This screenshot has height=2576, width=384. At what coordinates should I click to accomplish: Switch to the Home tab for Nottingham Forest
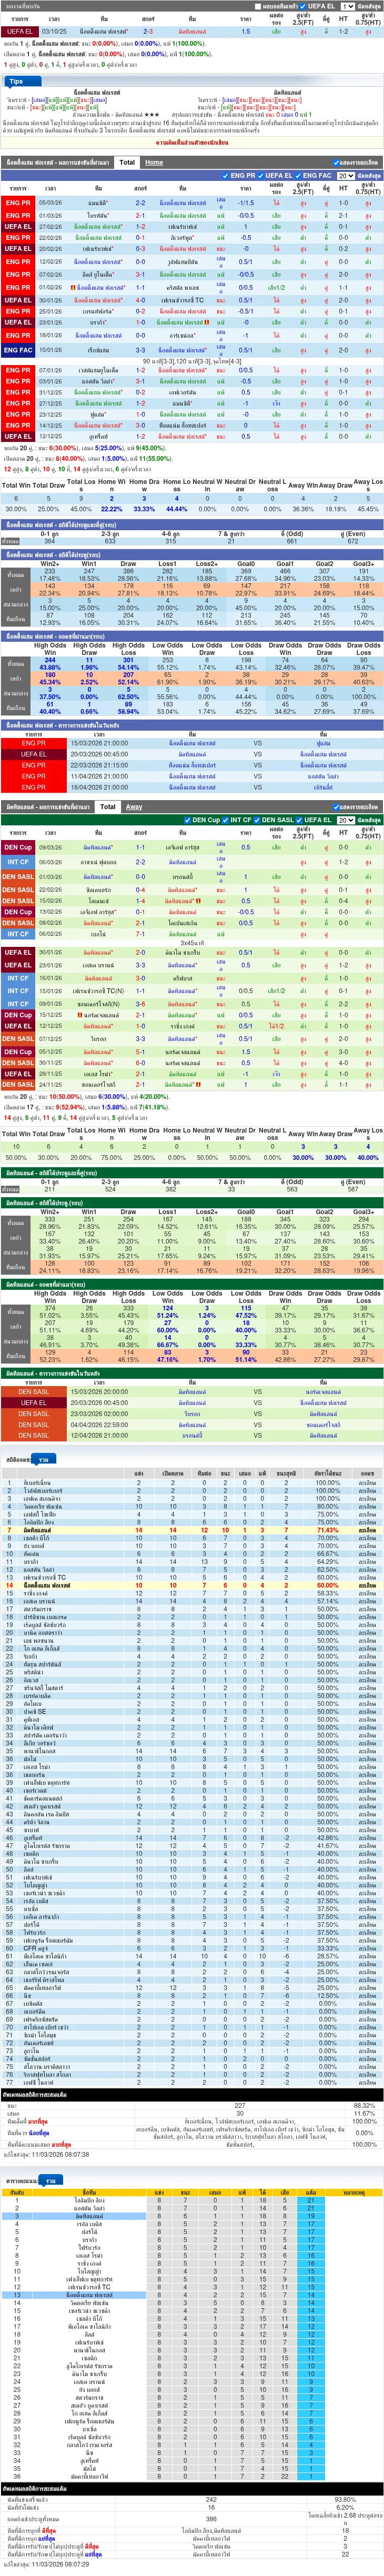(154, 162)
